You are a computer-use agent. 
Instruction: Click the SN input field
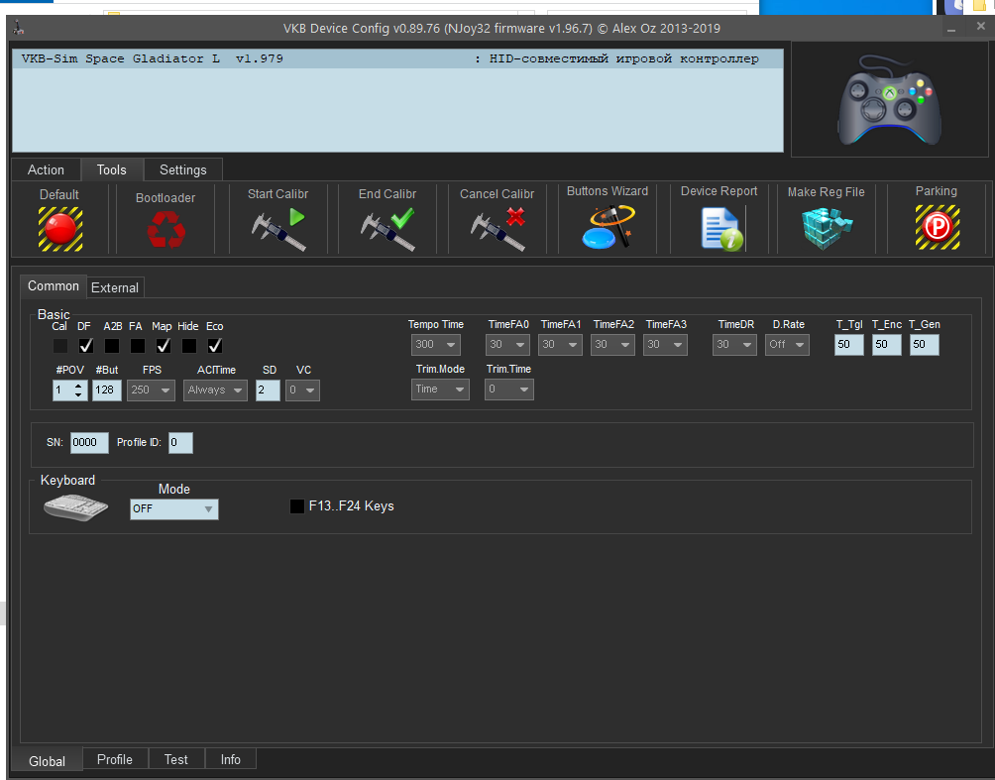pos(89,443)
